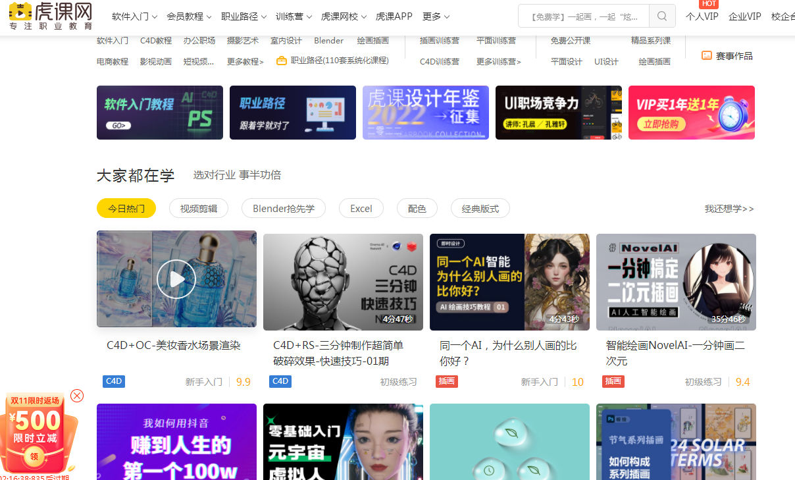Screen dimensions: 795x480
Task: Click the C4D tag under perfume course
Action: point(114,381)
